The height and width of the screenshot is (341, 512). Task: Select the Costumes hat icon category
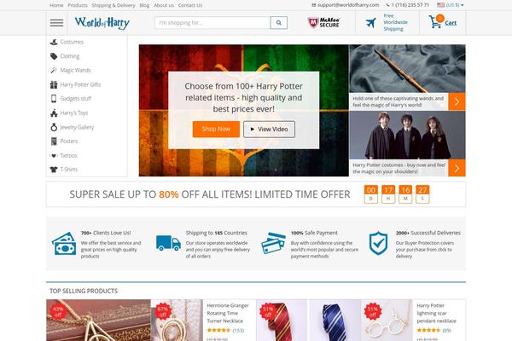[x=54, y=42]
